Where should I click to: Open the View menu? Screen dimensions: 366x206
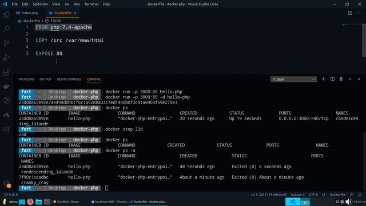[56, 4]
